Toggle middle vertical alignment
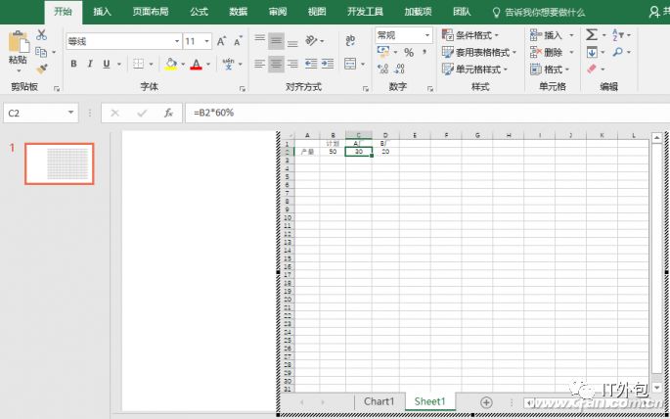 click(x=276, y=41)
